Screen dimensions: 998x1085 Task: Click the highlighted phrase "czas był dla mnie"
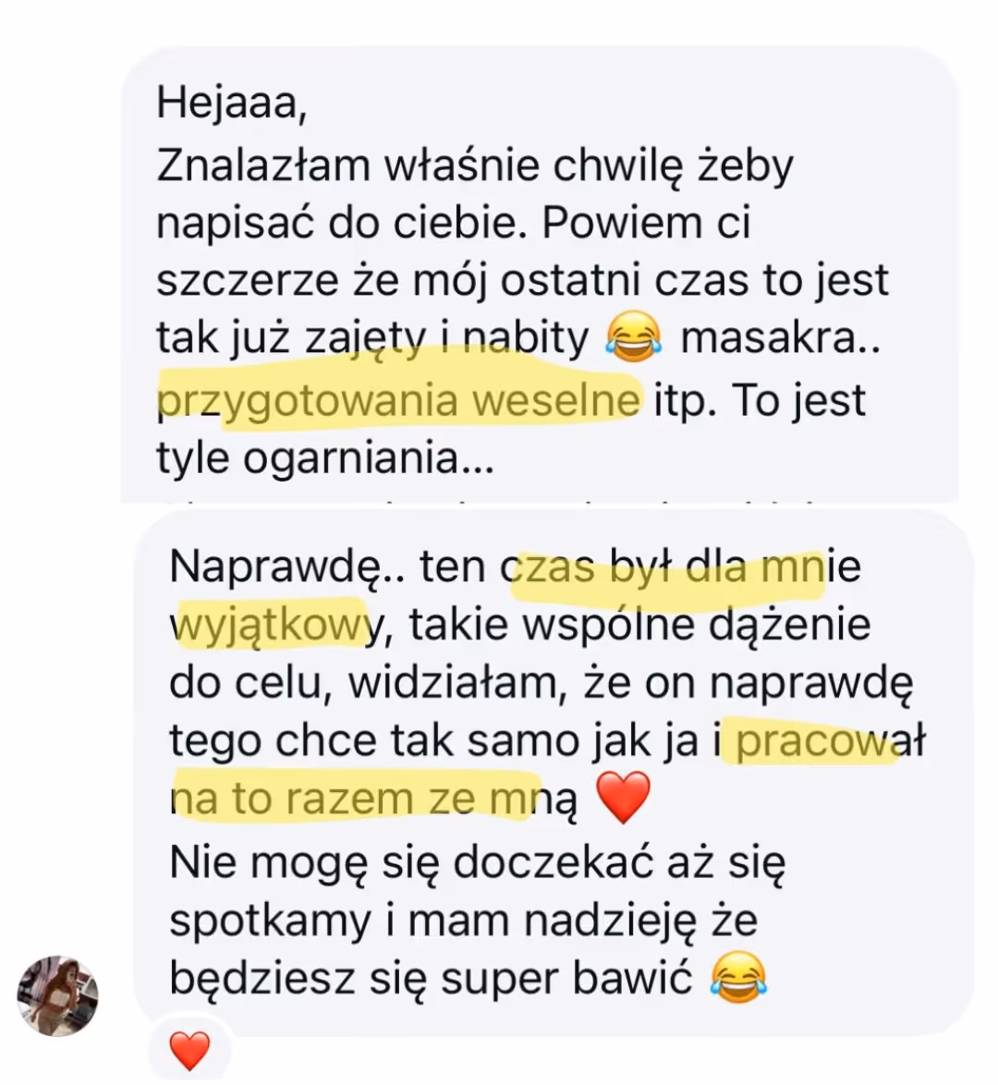point(681,567)
